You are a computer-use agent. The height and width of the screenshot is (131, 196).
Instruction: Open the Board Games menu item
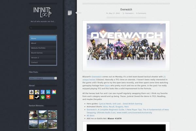pos(43,53)
